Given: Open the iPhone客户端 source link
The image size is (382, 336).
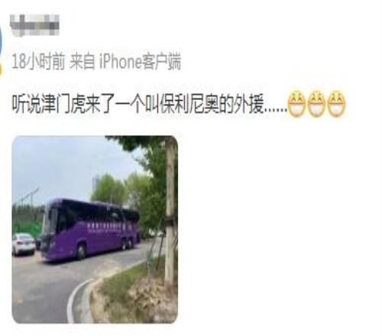Looking at the screenshot, I should [140, 62].
